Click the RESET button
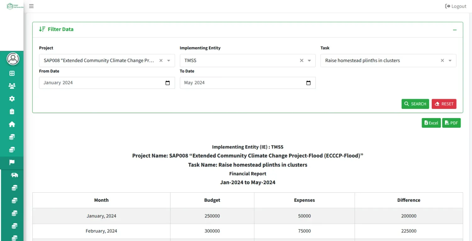This screenshot has height=241, width=472. coord(444,104)
